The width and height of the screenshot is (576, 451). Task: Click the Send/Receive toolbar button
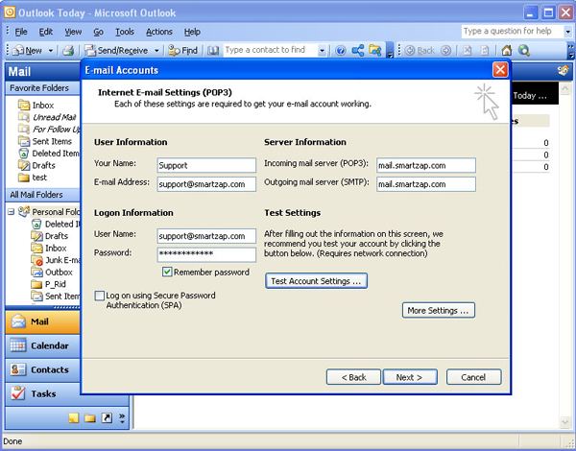coord(117,50)
